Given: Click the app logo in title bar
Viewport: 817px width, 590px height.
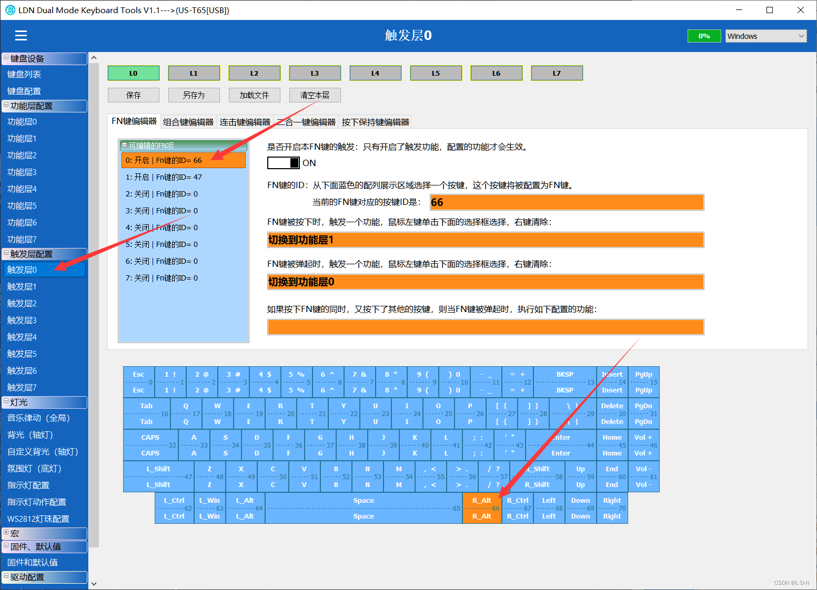Looking at the screenshot, I should (10, 10).
